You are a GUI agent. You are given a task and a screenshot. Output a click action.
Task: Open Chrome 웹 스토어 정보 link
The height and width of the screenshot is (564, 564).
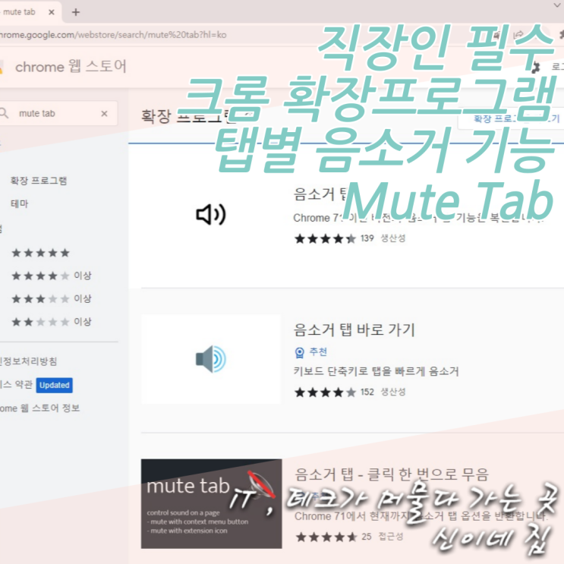click(39, 408)
